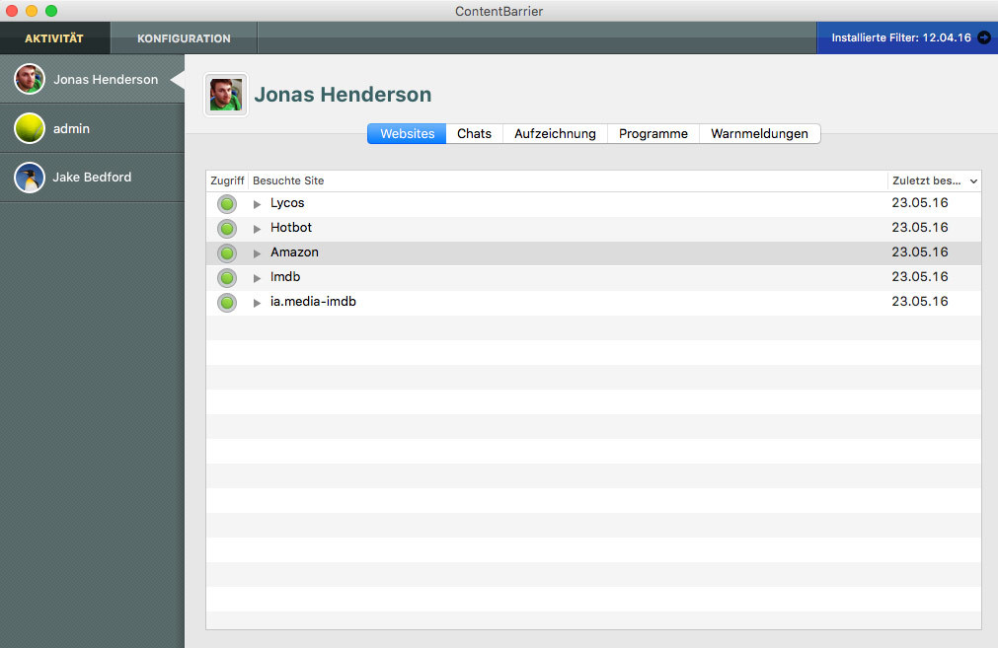
Task: Click the green access status dot for Lycos
Action: (x=227, y=204)
